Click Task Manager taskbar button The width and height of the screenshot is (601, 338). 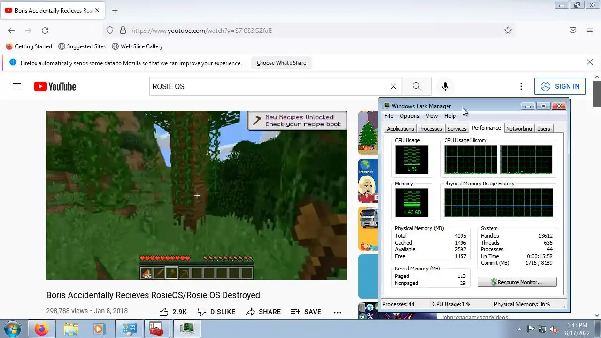coord(187,329)
